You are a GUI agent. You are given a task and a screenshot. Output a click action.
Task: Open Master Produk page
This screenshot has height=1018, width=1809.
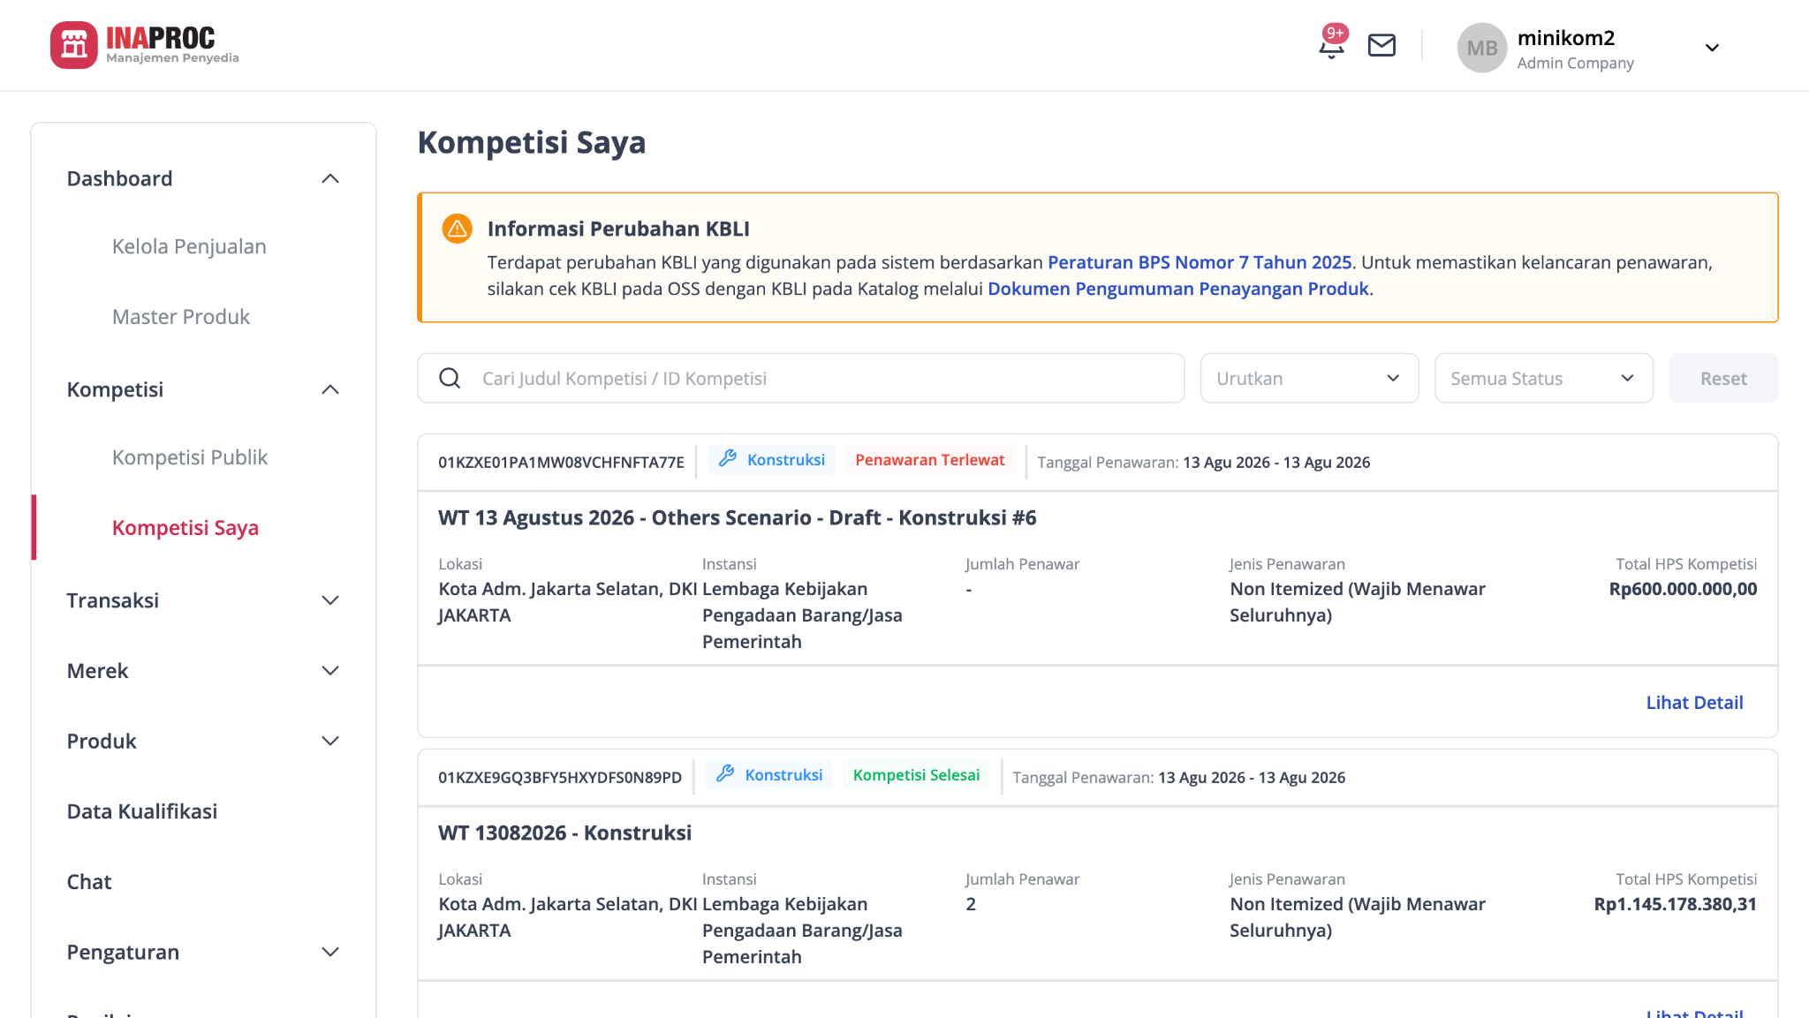point(181,317)
